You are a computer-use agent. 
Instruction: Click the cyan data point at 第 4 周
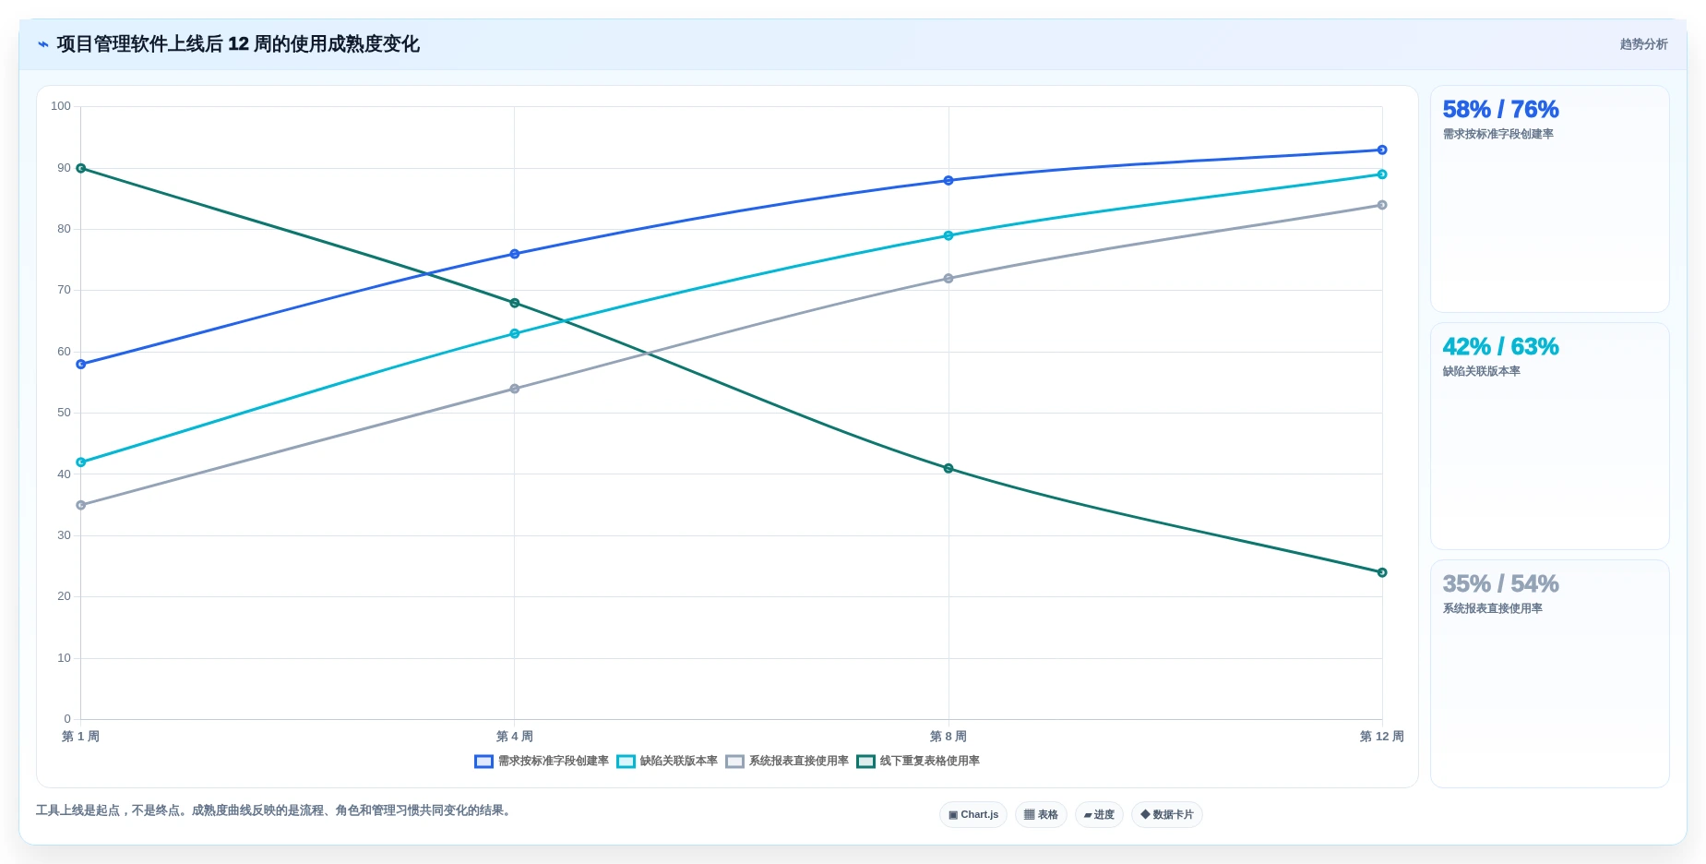tap(515, 334)
